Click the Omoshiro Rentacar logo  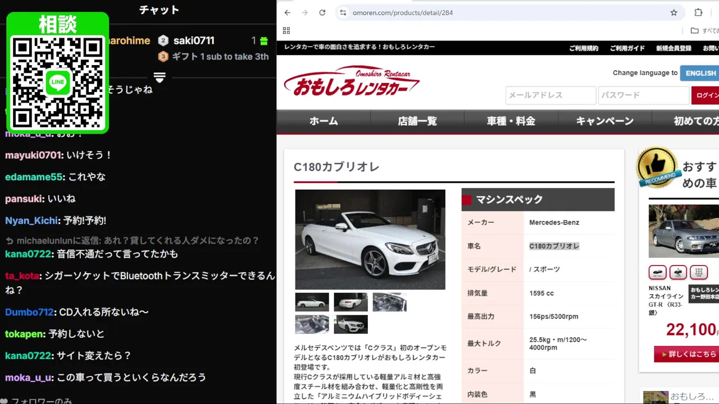click(x=352, y=81)
